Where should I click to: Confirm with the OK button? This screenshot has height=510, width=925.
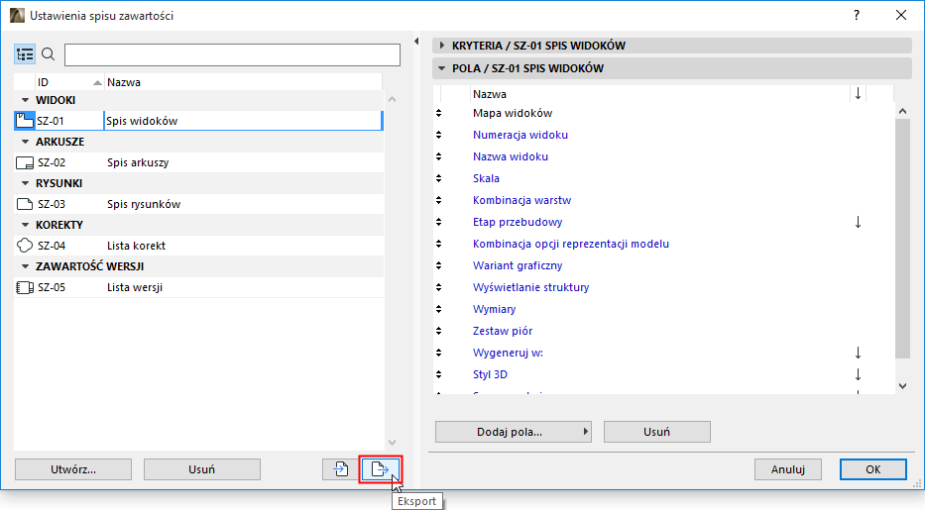tap(873, 469)
